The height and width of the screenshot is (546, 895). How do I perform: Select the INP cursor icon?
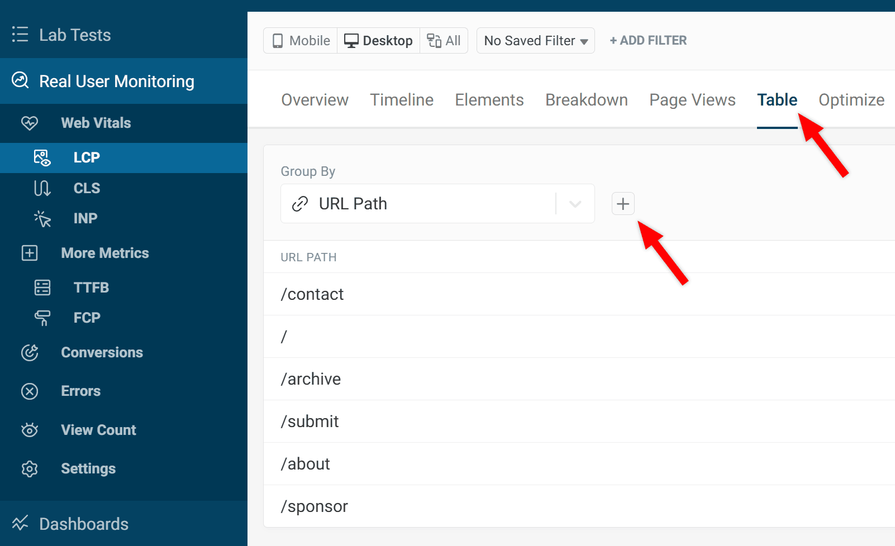click(42, 218)
